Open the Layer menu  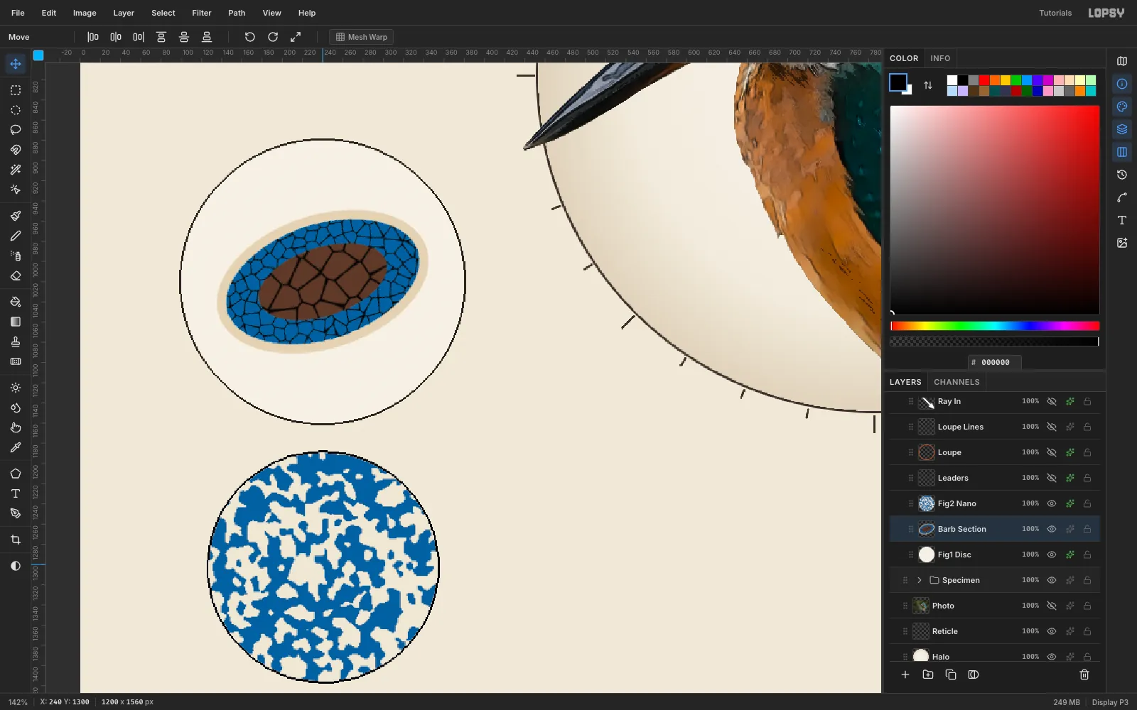pos(124,13)
